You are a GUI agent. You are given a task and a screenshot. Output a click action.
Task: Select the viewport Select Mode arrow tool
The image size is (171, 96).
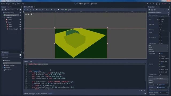pyautogui.click(x=24, y=10)
